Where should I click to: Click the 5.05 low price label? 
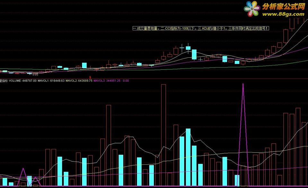tap(35, 75)
